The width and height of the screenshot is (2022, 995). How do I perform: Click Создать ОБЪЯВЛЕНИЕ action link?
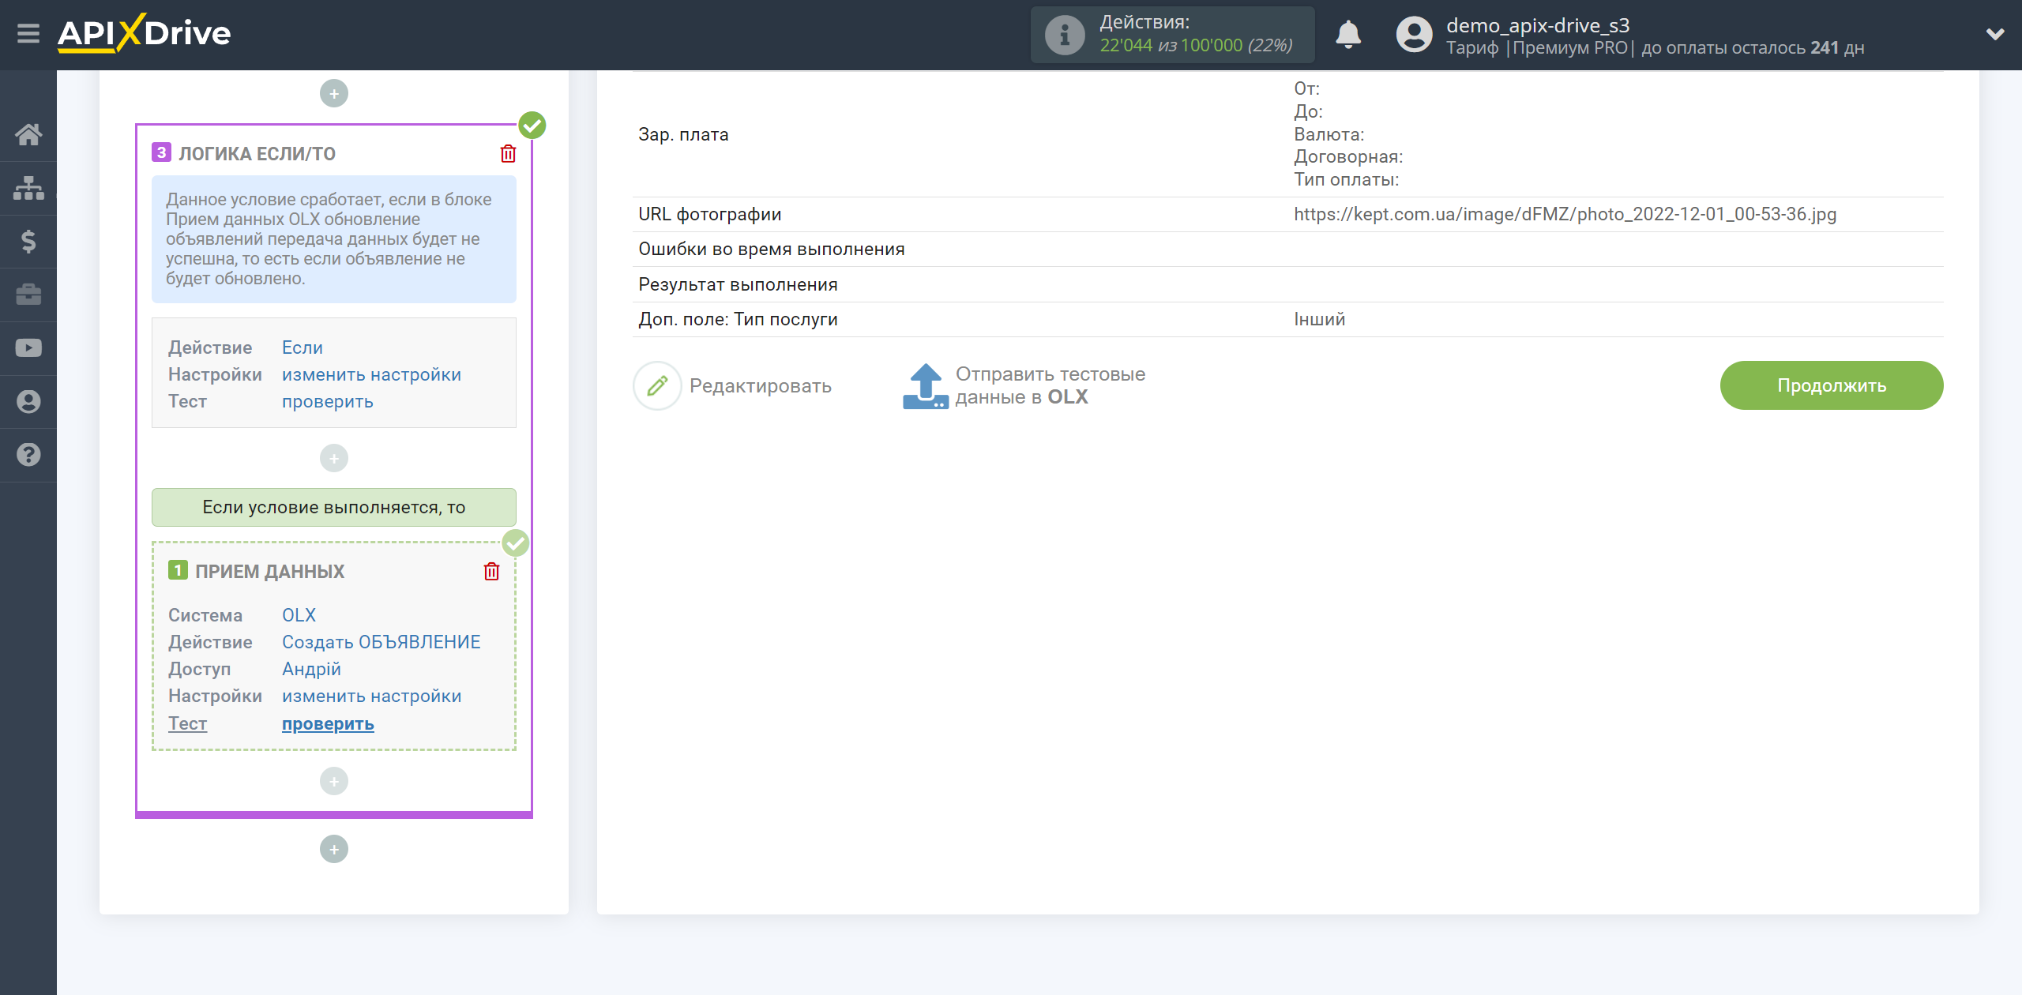[381, 642]
